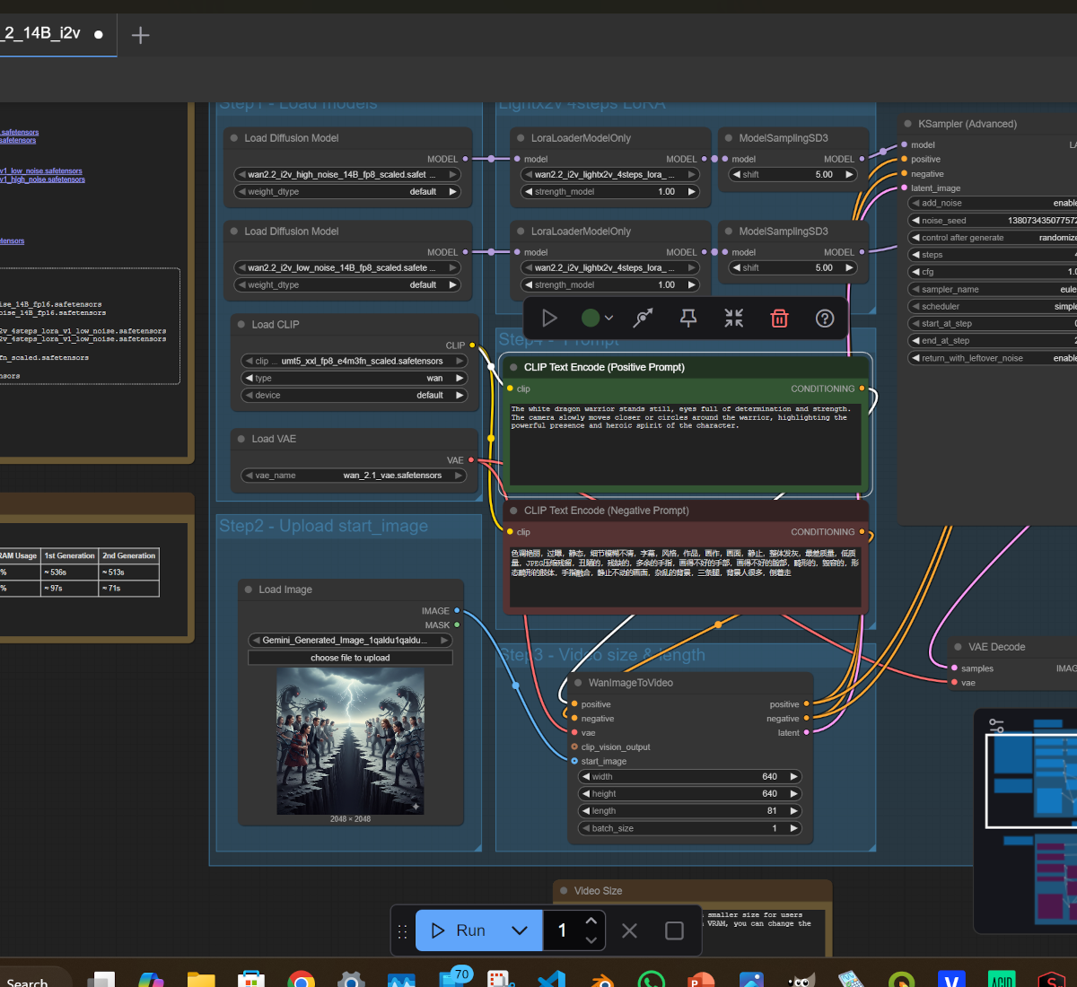This screenshot has width=1077, height=987.
Task: Collapse Load CLIP node via its title dot
Action: [x=241, y=325]
